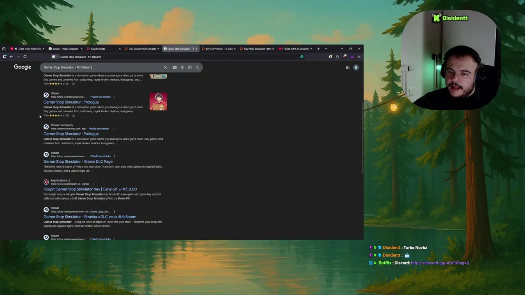Open the browser hamburger menu
The width and height of the screenshot is (525, 295).
point(359,57)
